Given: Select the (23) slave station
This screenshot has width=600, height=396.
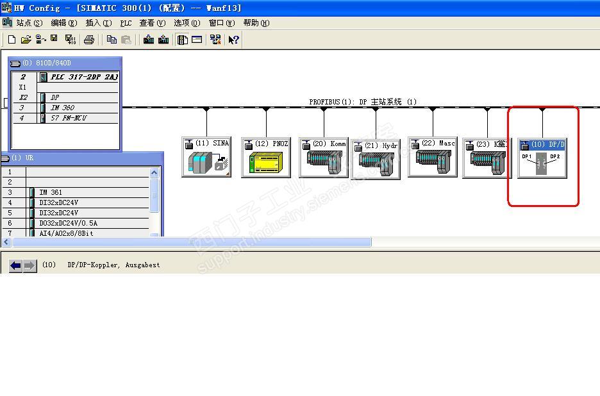Looking at the screenshot, I should tap(487, 158).
